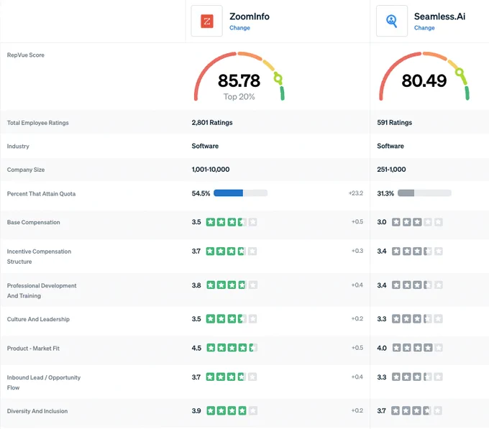This screenshot has height=429, width=489.
Task: Click ZoomInfo Base Compensation green star rating
Action: point(232,222)
